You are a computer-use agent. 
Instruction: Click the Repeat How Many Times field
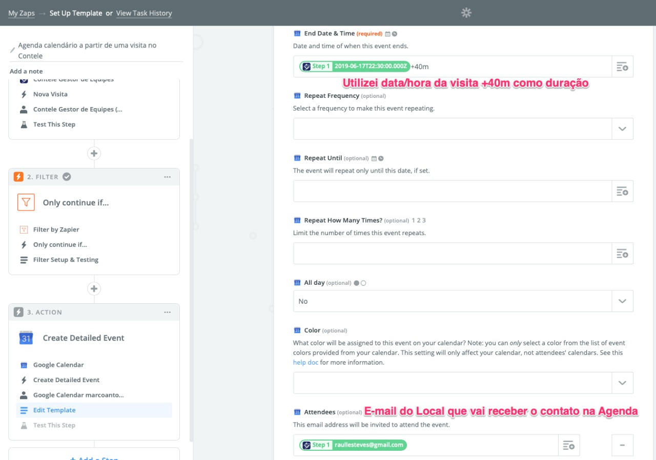click(x=453, y=254)
